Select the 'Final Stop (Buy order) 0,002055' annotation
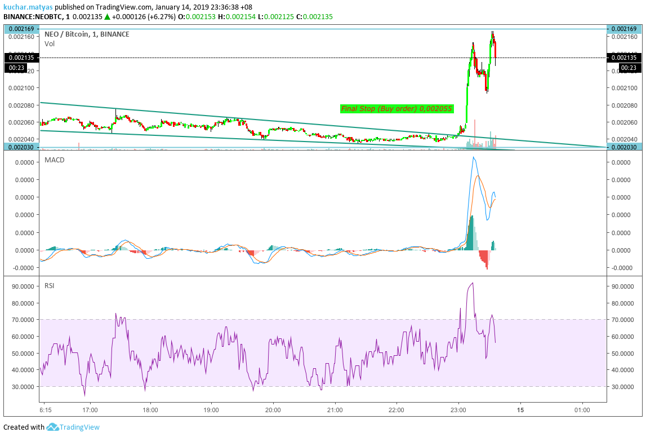Viewport: 646px width, 437px height. [396, 109]
